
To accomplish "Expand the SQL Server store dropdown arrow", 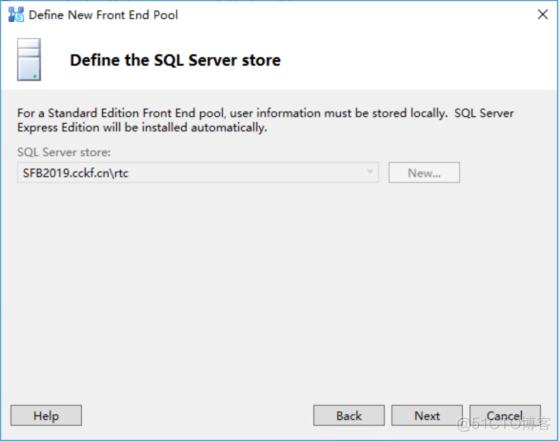I will coord(370,171).
